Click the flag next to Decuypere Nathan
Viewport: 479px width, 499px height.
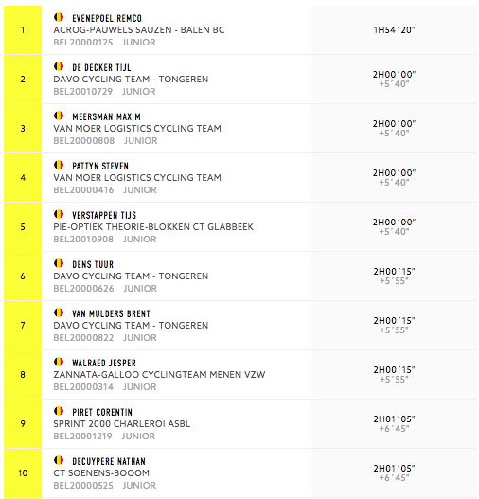(x=59, y=460)
